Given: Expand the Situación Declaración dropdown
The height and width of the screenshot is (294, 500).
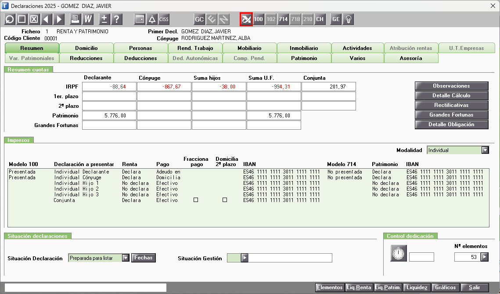Looking at the screenshot, I should click(x=126, y=258).
